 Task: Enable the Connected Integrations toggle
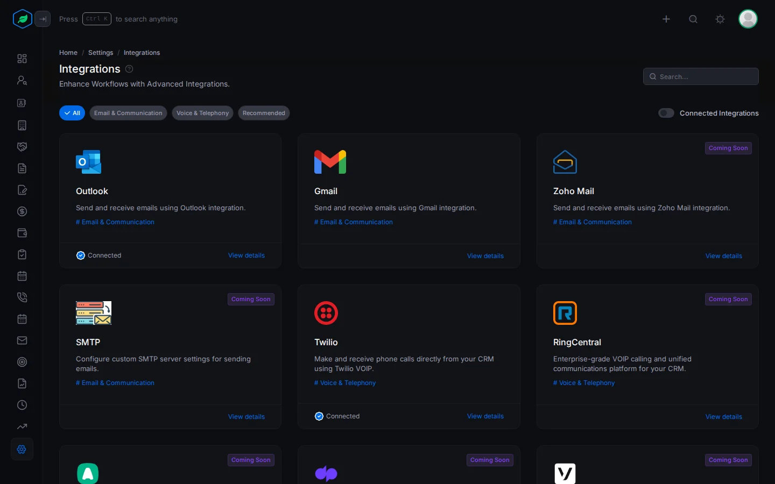click(666, 113)
